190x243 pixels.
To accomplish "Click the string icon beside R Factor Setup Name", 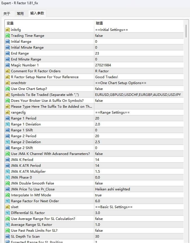I will pyautogui.click(x=7, y=77).
